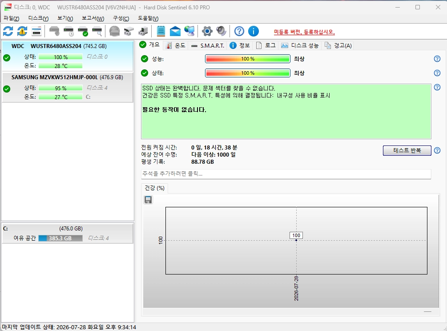Click the 상태 100 % gradient bar in overview
The width and height of the screenshot is (447, 331).
[247, 73]
